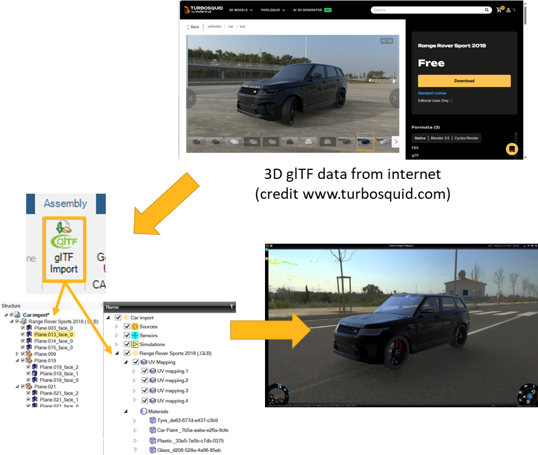Viewport: 538px width, 455px height.
Task: Open AI 3D Generator menu item
Action: pos(312,10)
